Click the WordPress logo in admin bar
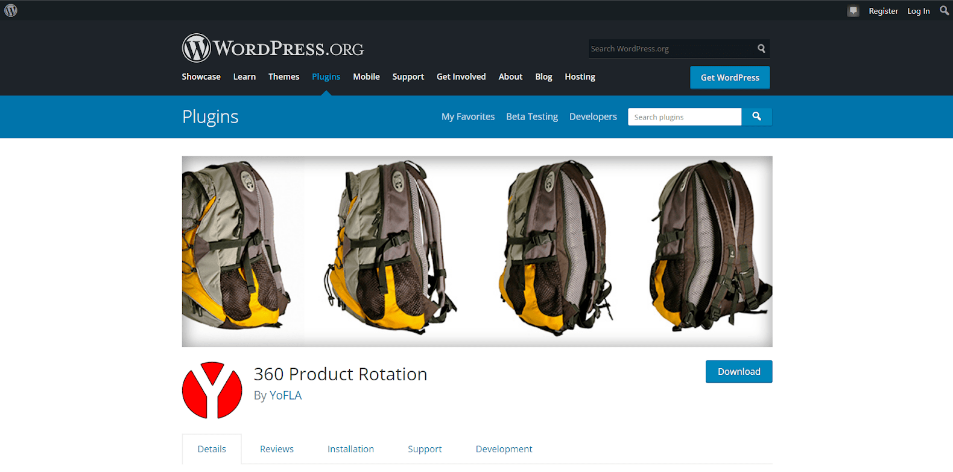 click(x=11, y=10)
